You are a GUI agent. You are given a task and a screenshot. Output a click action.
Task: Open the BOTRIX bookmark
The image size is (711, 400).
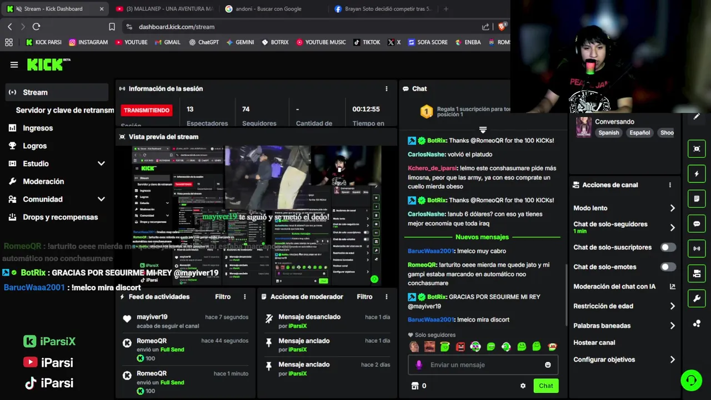(x=275, y=42)
